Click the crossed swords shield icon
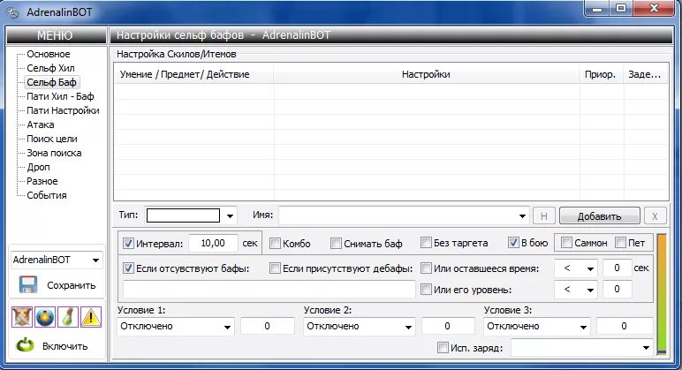Screen dimensions: 682x370 click(22, 316)
